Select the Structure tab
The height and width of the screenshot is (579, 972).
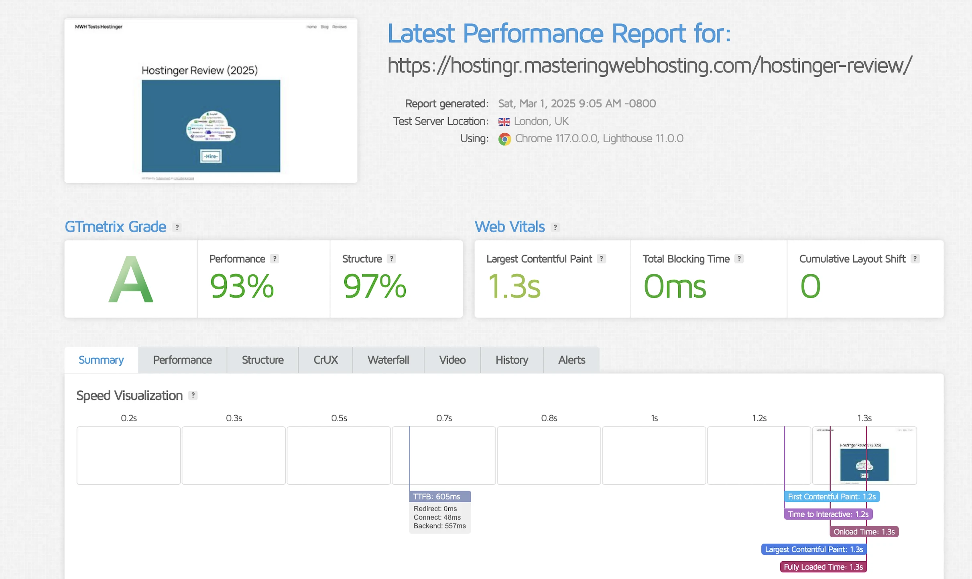pos(262,360)
